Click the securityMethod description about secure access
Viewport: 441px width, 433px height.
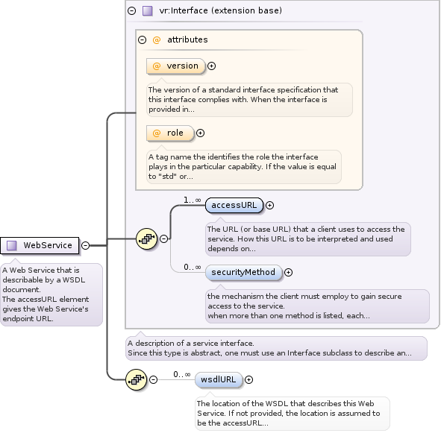tap(318, 306)
